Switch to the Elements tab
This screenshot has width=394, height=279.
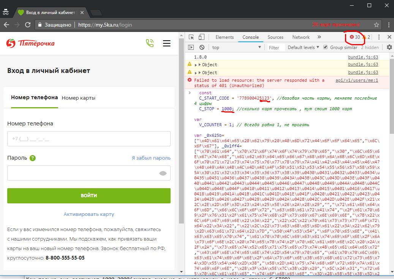tap(225, 37)
